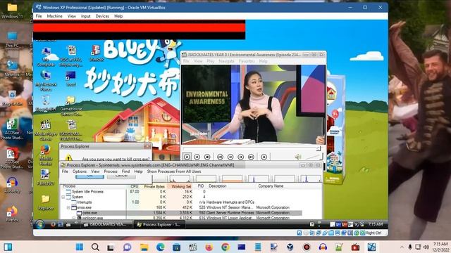Sort by Company Name column header
451x253 pixels.
(271, 186)
